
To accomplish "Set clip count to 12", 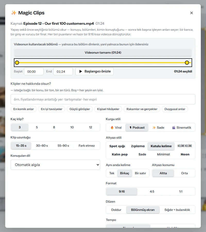I will [x=90, y=127].
